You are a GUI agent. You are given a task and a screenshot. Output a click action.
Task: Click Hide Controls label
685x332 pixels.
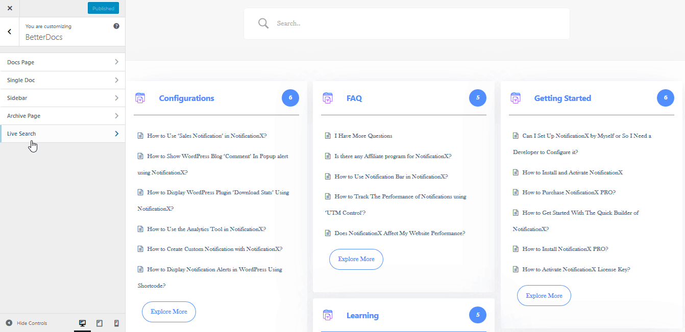32,323
